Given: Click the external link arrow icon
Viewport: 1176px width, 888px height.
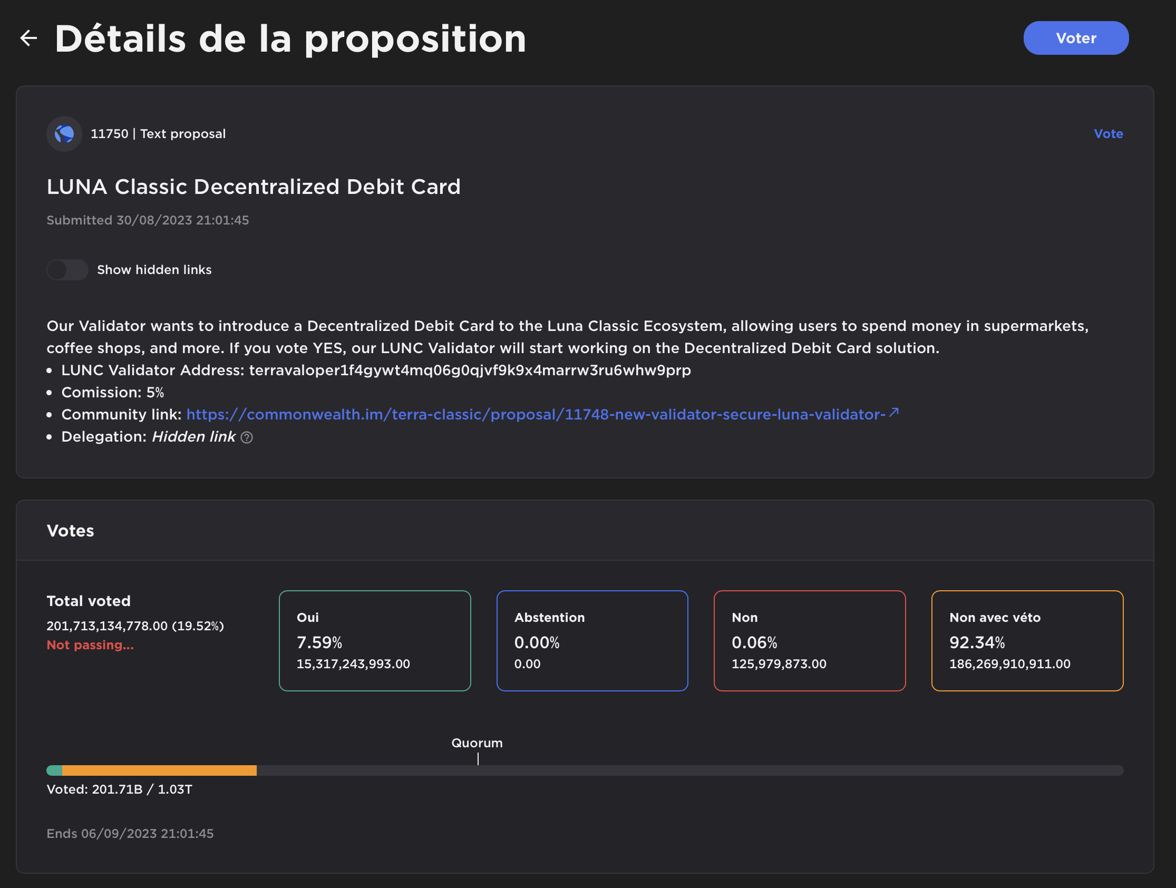Looking at the screenshot, I should coord(893,413).
